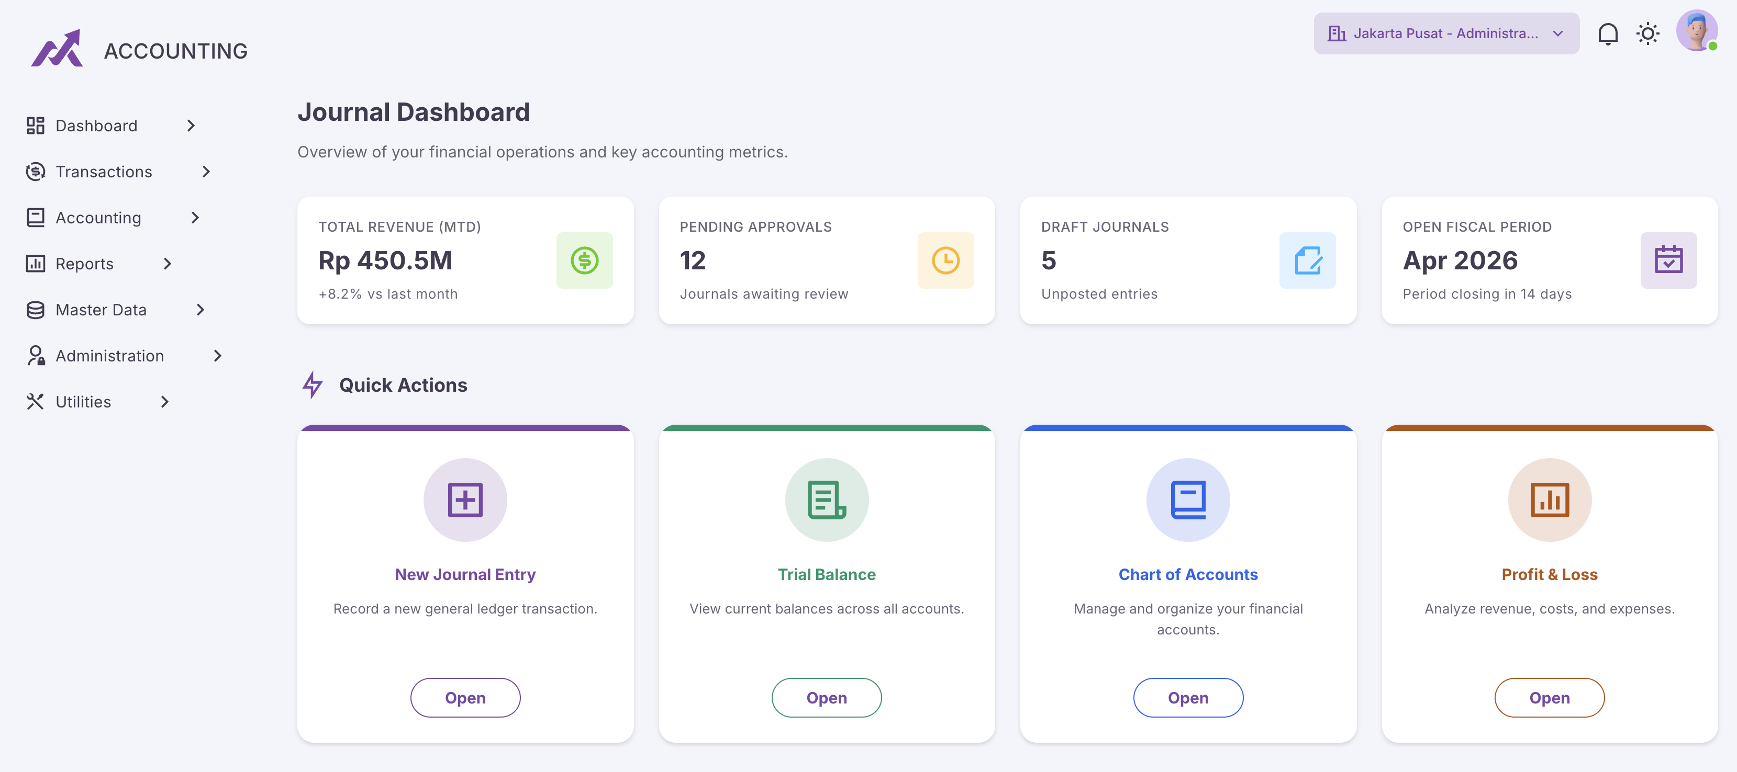The image size is (1737, 772).
Task: Expand the Transactions menu chevron
Action: (206, 172)
